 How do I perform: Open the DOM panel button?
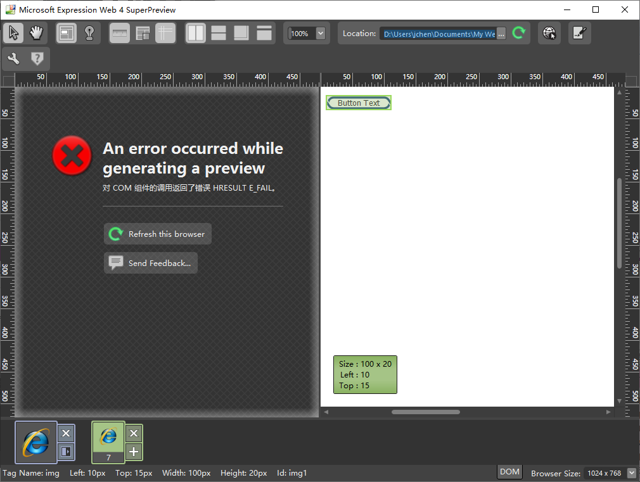[509, 472]
